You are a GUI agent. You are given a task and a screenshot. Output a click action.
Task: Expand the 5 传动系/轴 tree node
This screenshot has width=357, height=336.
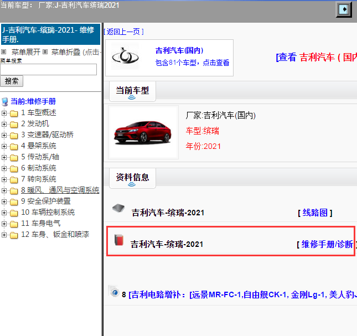(x=4, y=157)
